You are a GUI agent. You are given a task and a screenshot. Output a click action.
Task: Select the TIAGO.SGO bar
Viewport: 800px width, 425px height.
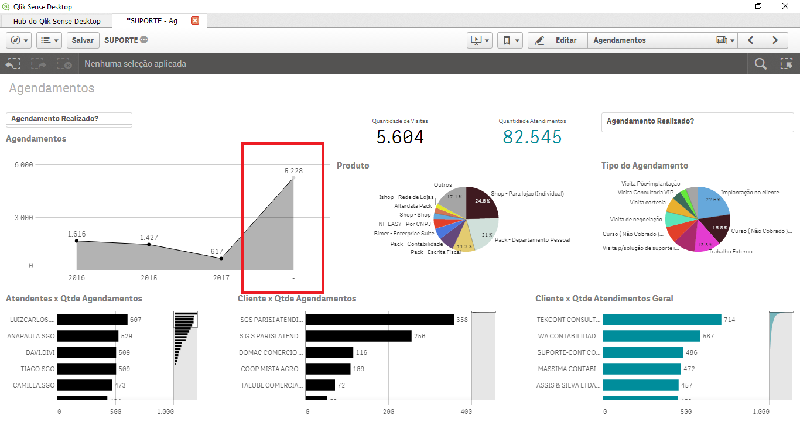pos(86,369)
